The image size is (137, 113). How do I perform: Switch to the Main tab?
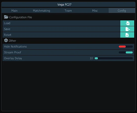tap(14, 11)
